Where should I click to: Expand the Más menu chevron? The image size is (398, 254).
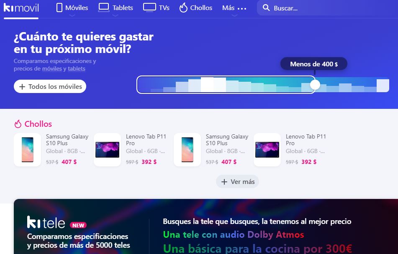click(x=234, y=15)
